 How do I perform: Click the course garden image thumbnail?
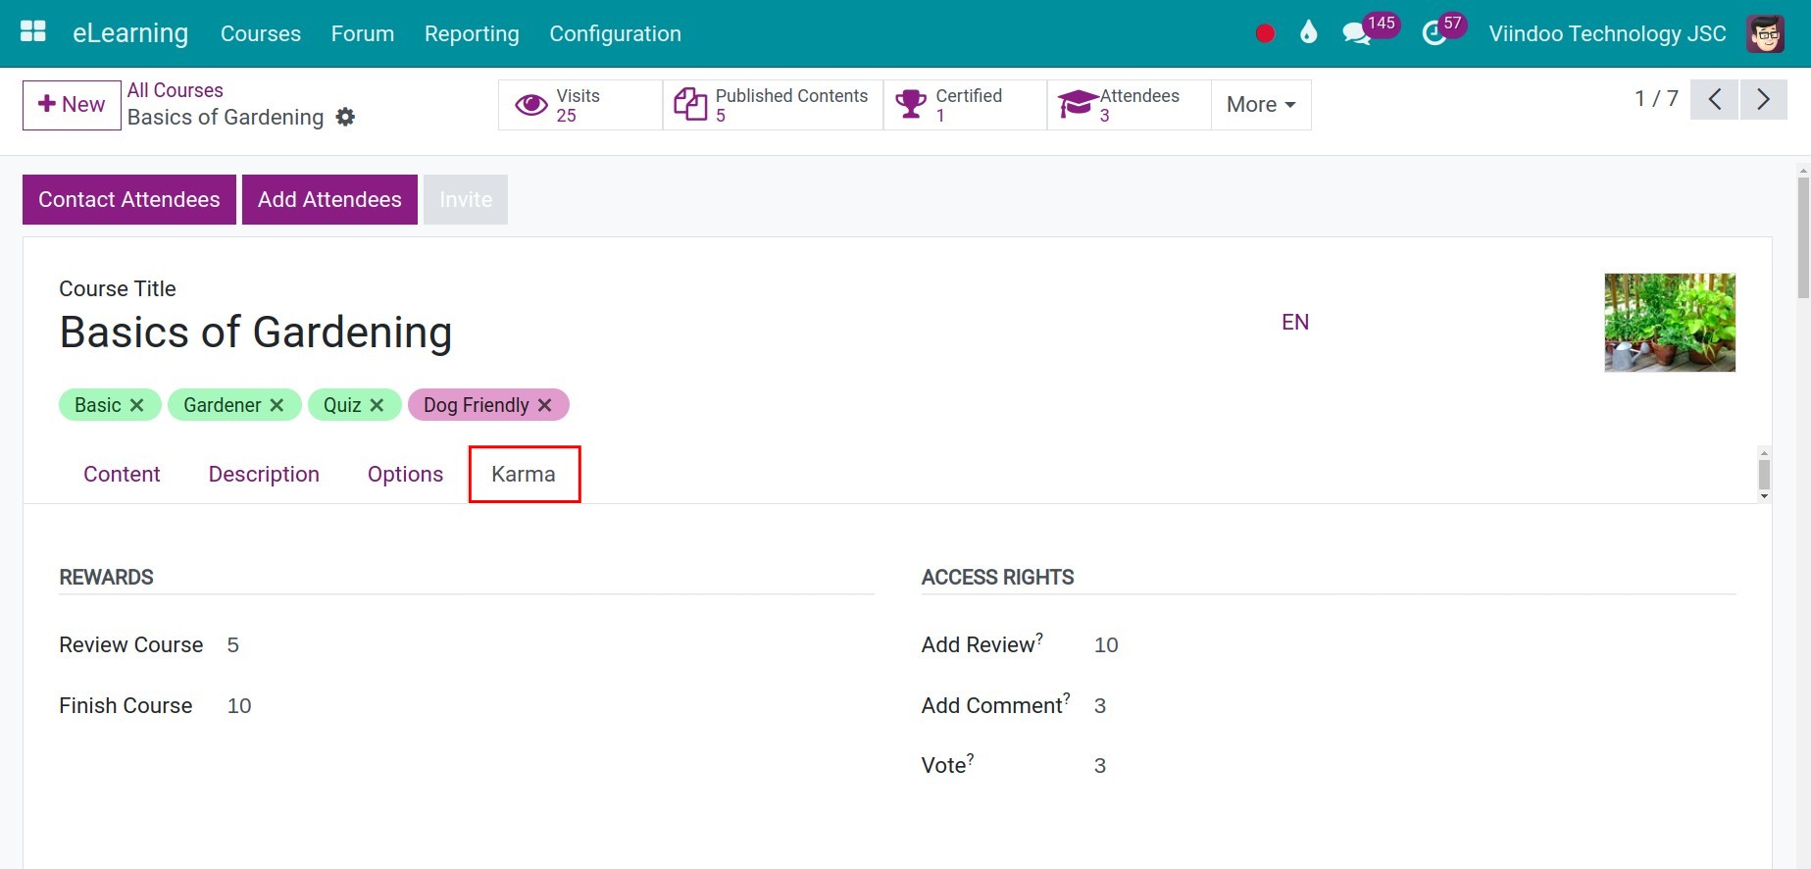click(1670, 323)
